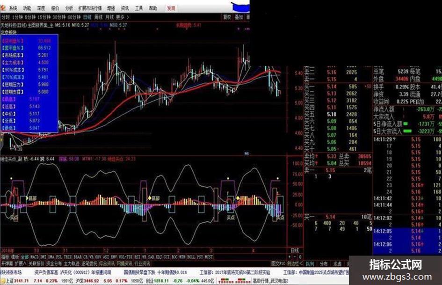Apply the DMA indicator
Screen dimensions: 442x285
point(51,257)
